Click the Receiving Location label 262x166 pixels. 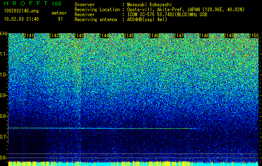click(97, 10)
